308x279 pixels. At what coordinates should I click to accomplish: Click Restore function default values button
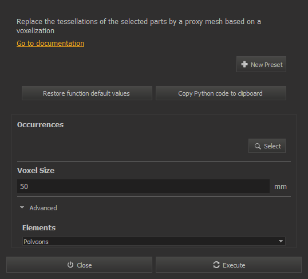87,93
